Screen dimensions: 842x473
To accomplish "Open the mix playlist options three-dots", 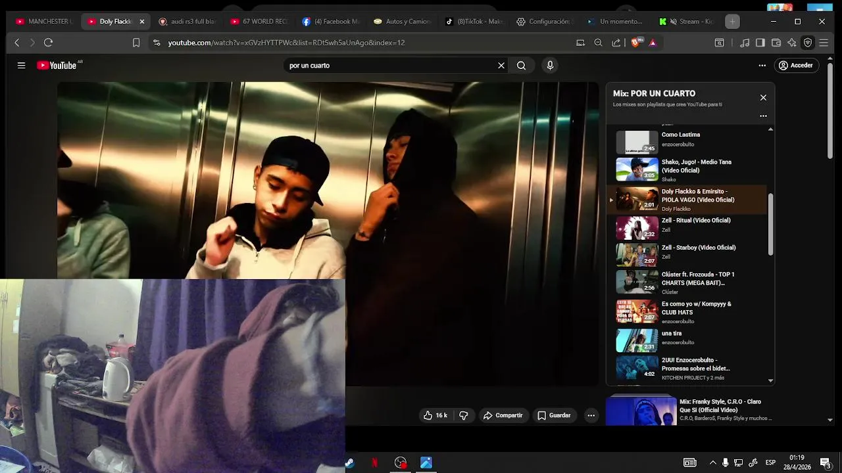I will click(x=763, y=116).
